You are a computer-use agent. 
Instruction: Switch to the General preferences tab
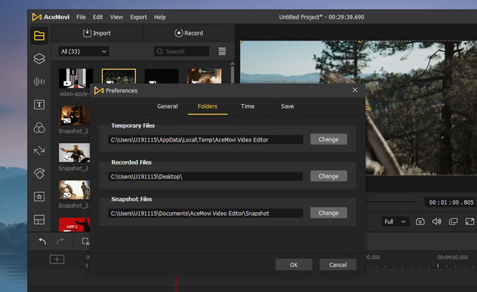click(167, 106)
